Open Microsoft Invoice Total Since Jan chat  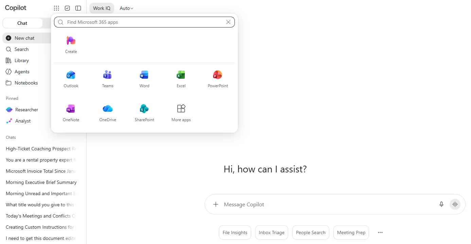pos(41,171)
